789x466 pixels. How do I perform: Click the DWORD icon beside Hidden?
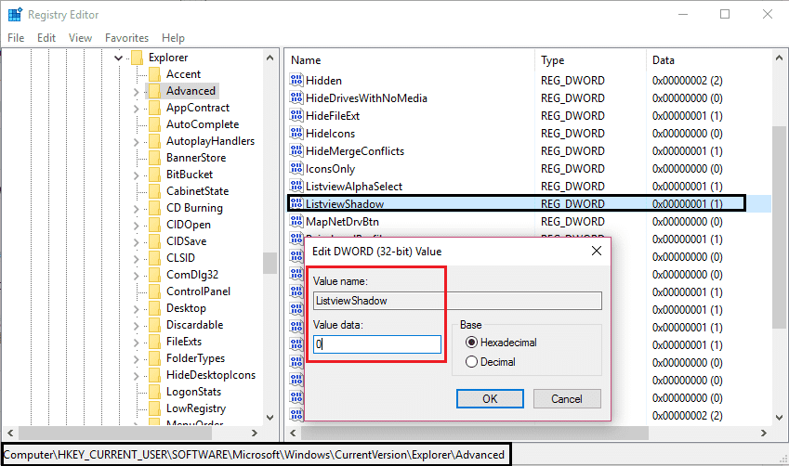click(296, 80)
